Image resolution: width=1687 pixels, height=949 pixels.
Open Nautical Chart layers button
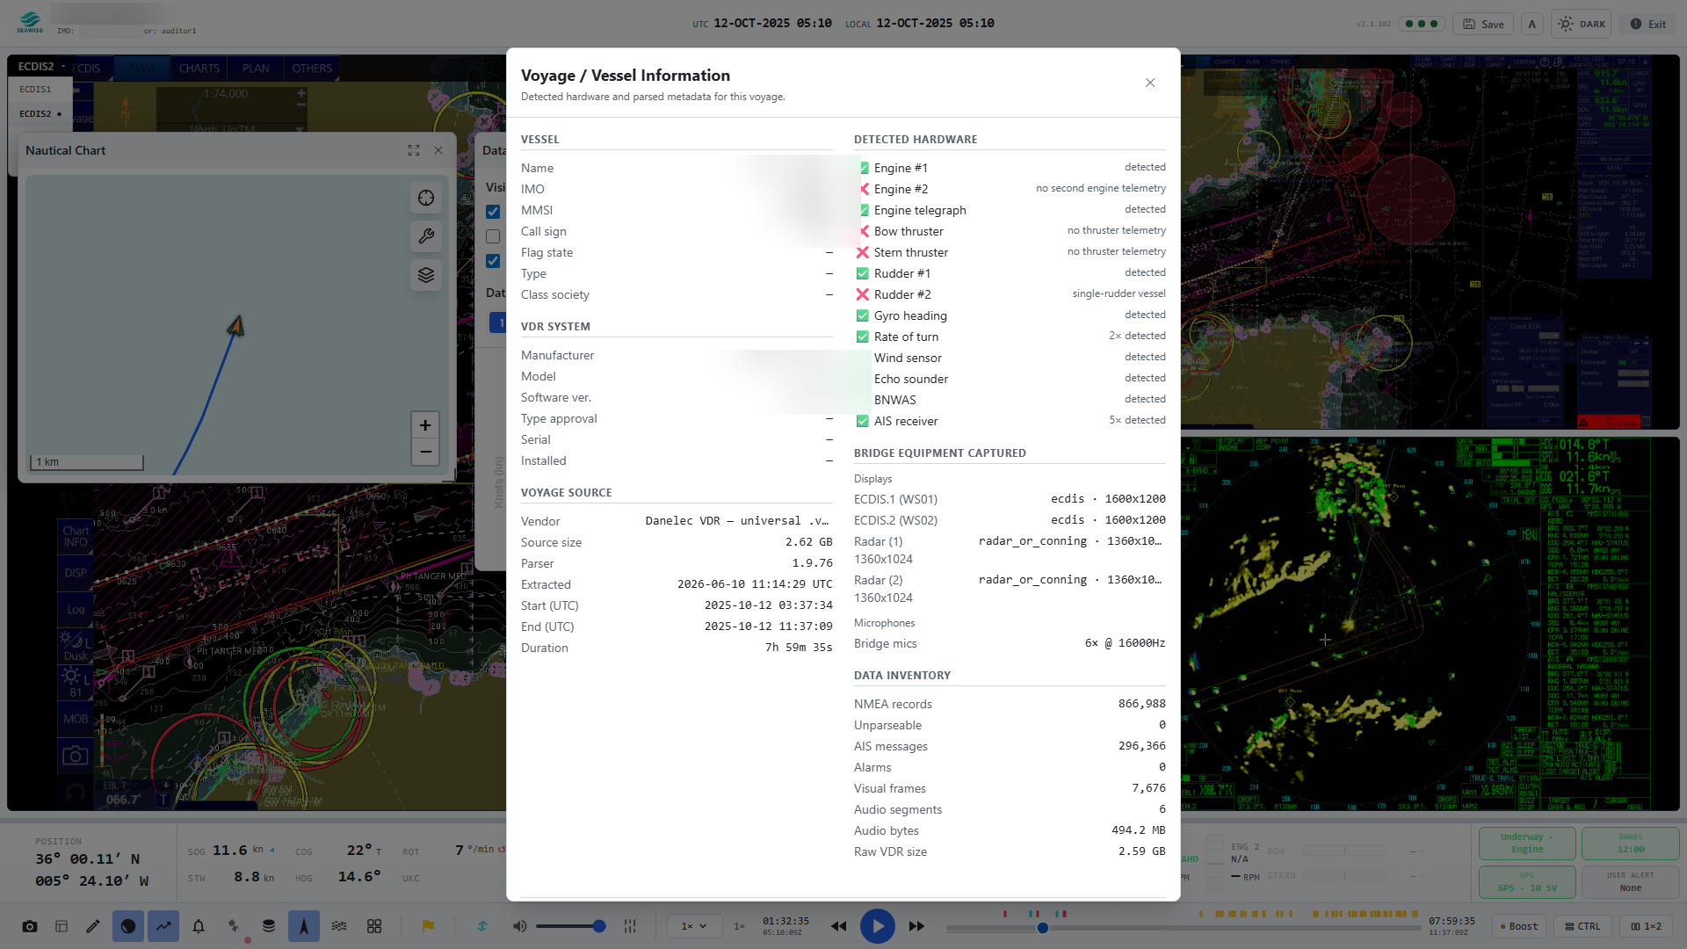point(426,275)
